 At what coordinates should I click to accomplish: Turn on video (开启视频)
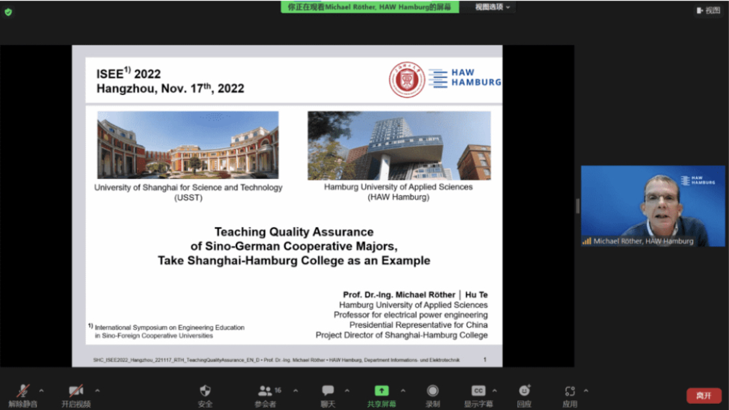click(76, 391)
